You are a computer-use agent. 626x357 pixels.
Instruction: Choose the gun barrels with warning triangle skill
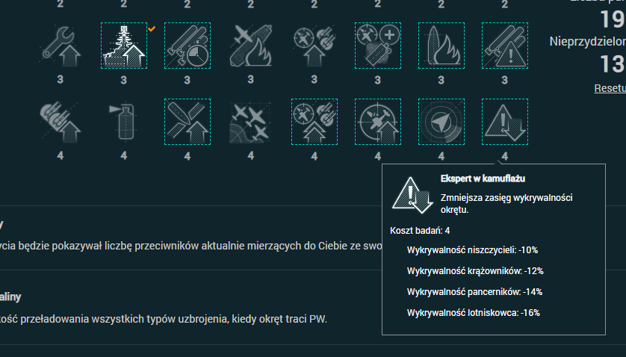(505, 46)
